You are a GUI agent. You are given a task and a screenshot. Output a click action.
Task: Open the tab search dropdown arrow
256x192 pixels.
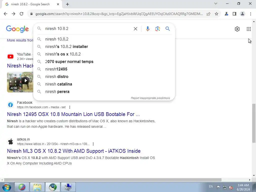[216, 3]
